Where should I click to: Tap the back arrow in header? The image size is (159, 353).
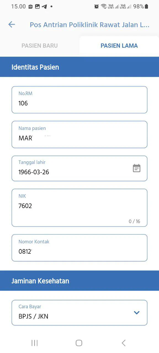(x=12, y=25)
